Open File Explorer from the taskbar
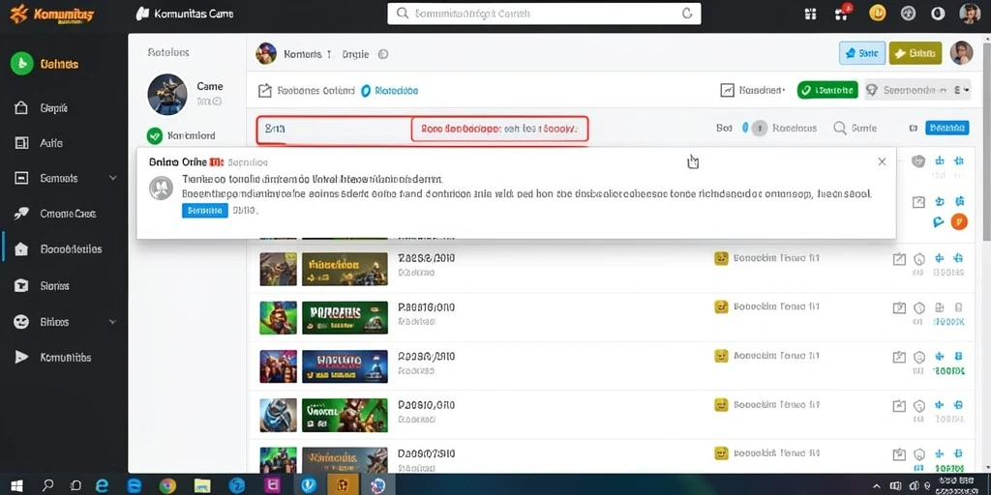This screenshot has height=495, width=991. pyautogui.click(x=202, y=485)
